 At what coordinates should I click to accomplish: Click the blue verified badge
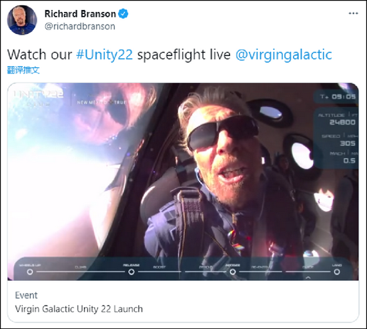[123, 14]
